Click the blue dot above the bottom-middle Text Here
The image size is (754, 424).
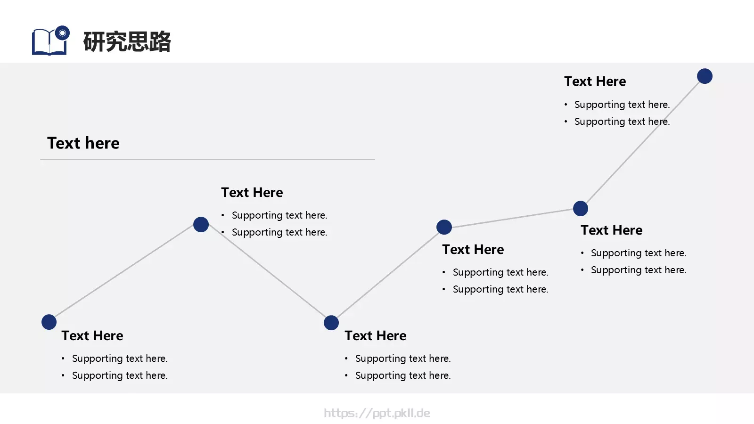click(331, 323)
